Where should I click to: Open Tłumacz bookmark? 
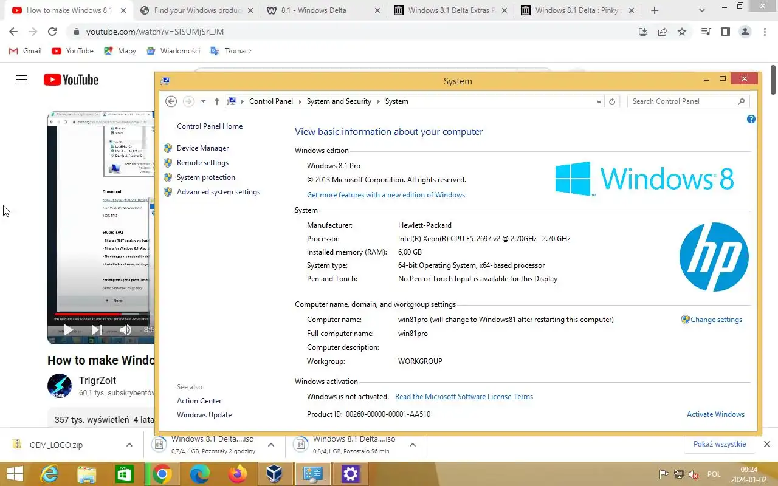pos(231,51)
